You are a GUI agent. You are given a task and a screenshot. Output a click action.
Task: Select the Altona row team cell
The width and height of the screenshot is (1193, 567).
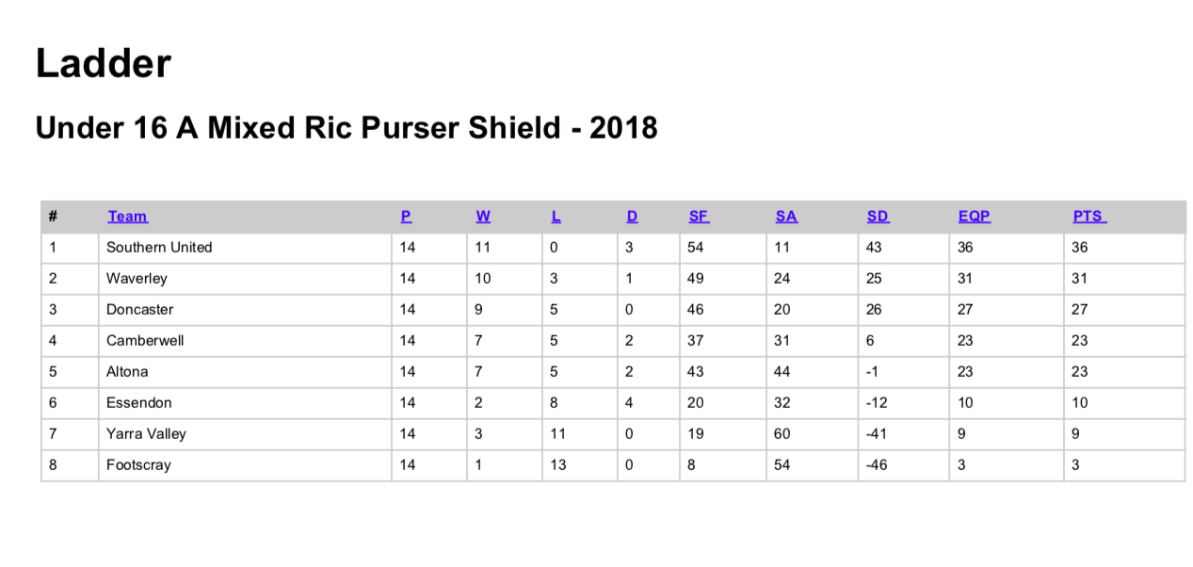pos(245,372)
